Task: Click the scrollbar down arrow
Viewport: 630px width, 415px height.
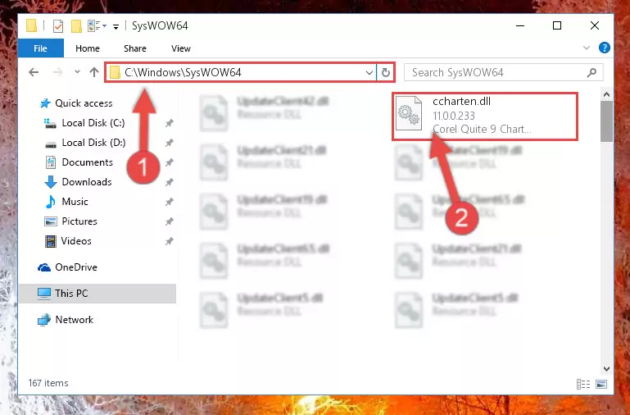Action: pos(607,369)
